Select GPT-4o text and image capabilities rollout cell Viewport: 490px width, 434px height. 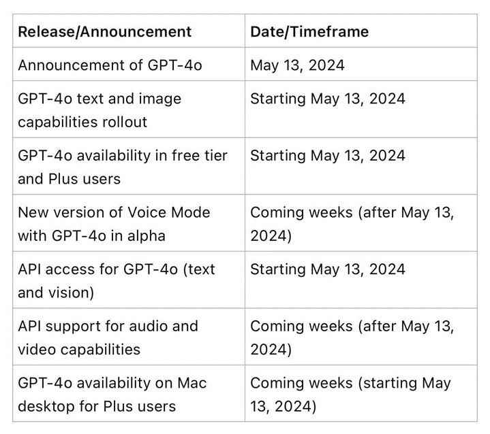click(128, 110)
